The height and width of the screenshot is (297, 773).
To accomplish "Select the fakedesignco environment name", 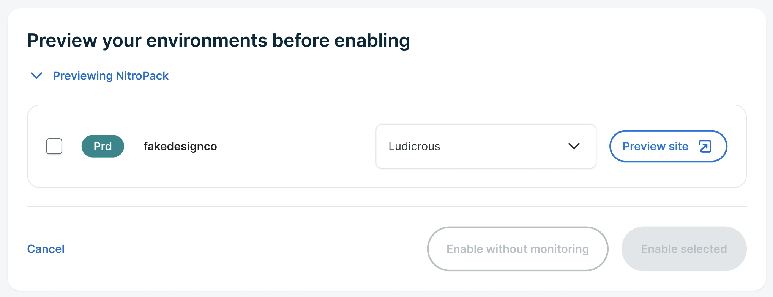I will tap(180, 146).
